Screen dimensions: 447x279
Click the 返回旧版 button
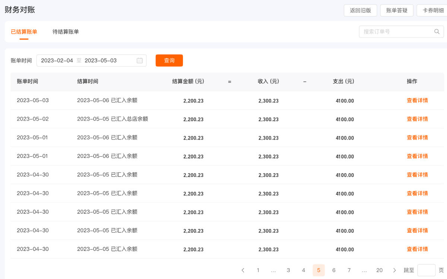360,10
